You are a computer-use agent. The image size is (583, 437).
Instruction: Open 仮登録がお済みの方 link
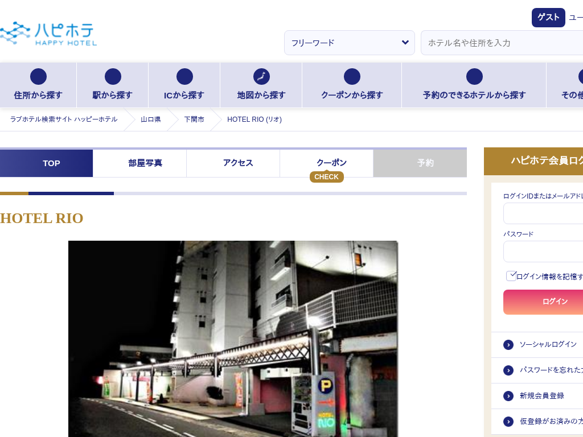[551, 421]
